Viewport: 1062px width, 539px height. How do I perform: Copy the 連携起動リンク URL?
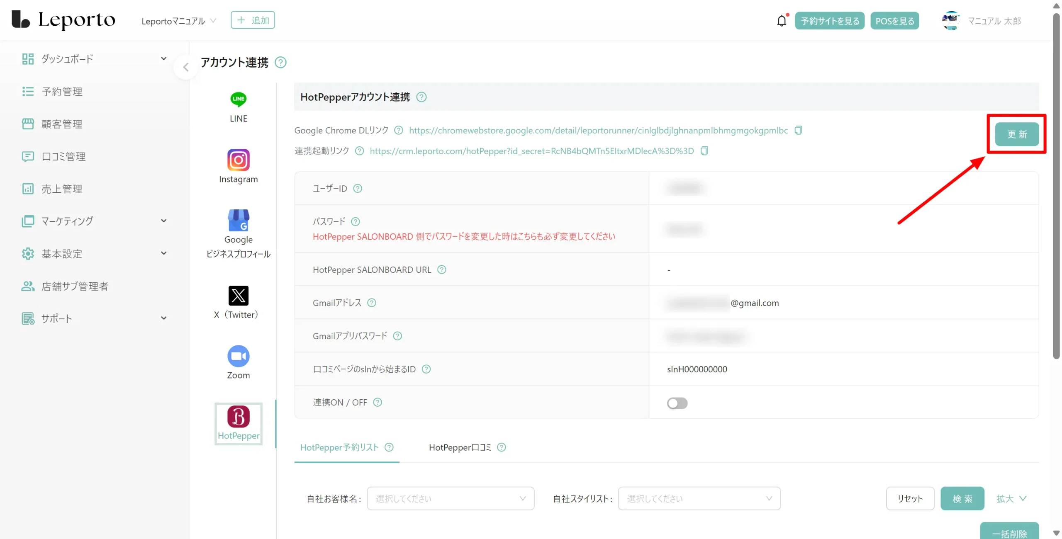click(704, 151)
